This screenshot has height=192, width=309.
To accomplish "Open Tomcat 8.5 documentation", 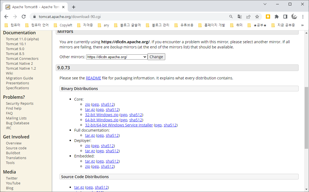I will 15,54.
